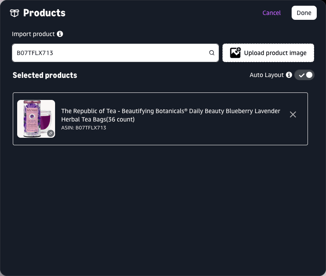
Task: Click the Done button
Action: click(x=304, y=13)
